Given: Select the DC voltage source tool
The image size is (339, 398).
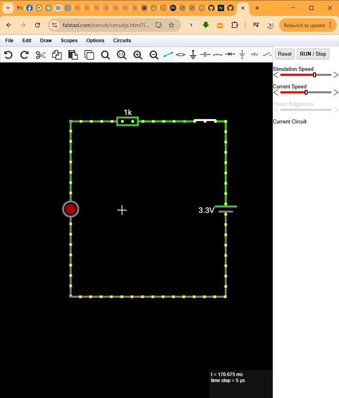Looking at the screenshot, I should tap(242, 55).
